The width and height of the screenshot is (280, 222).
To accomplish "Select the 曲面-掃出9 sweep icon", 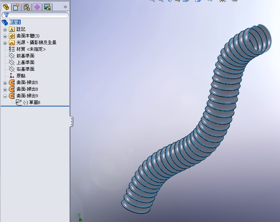I will coord(12,96).
